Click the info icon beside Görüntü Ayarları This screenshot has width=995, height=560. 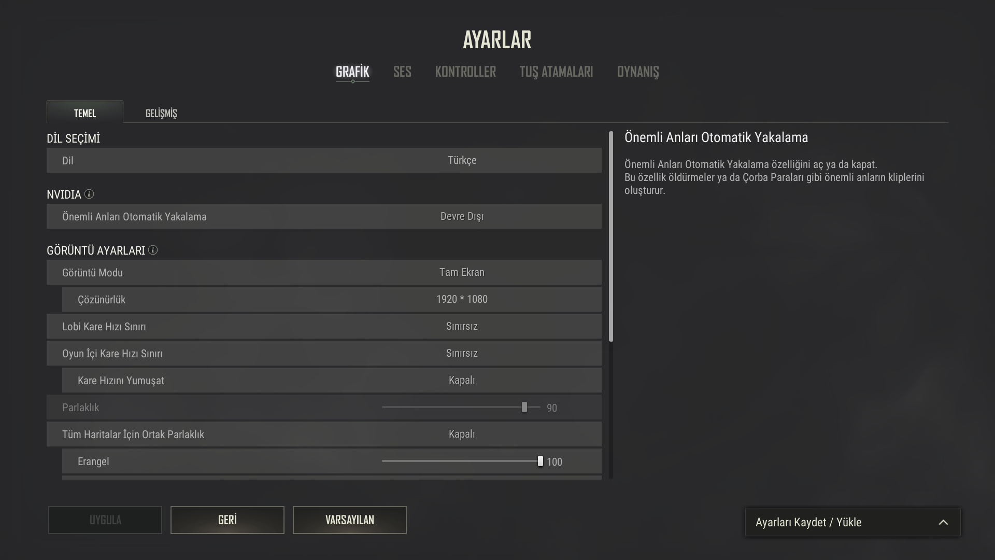point(153,250)
